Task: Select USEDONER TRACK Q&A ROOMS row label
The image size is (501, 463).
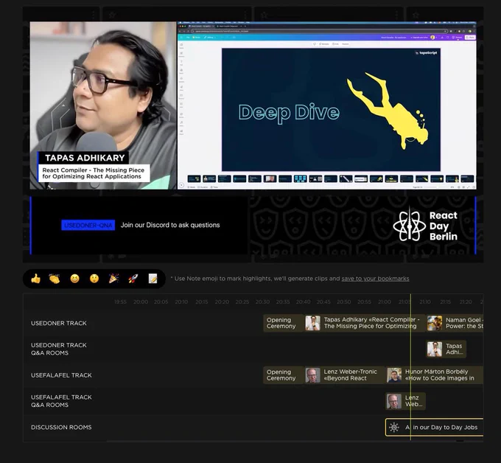Action: click(x=59, y=349)
